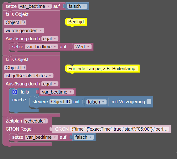Click the 'mache' label of falls block
Screen dimensions: 177x159
[19, 100]
